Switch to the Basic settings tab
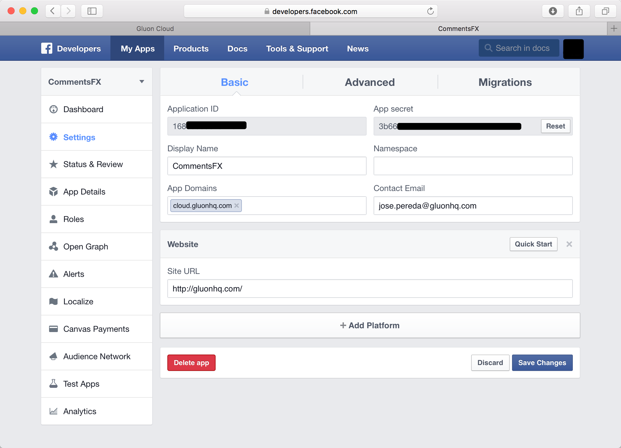Viewport: 621px width, 448px height. (x=235, y=82)
